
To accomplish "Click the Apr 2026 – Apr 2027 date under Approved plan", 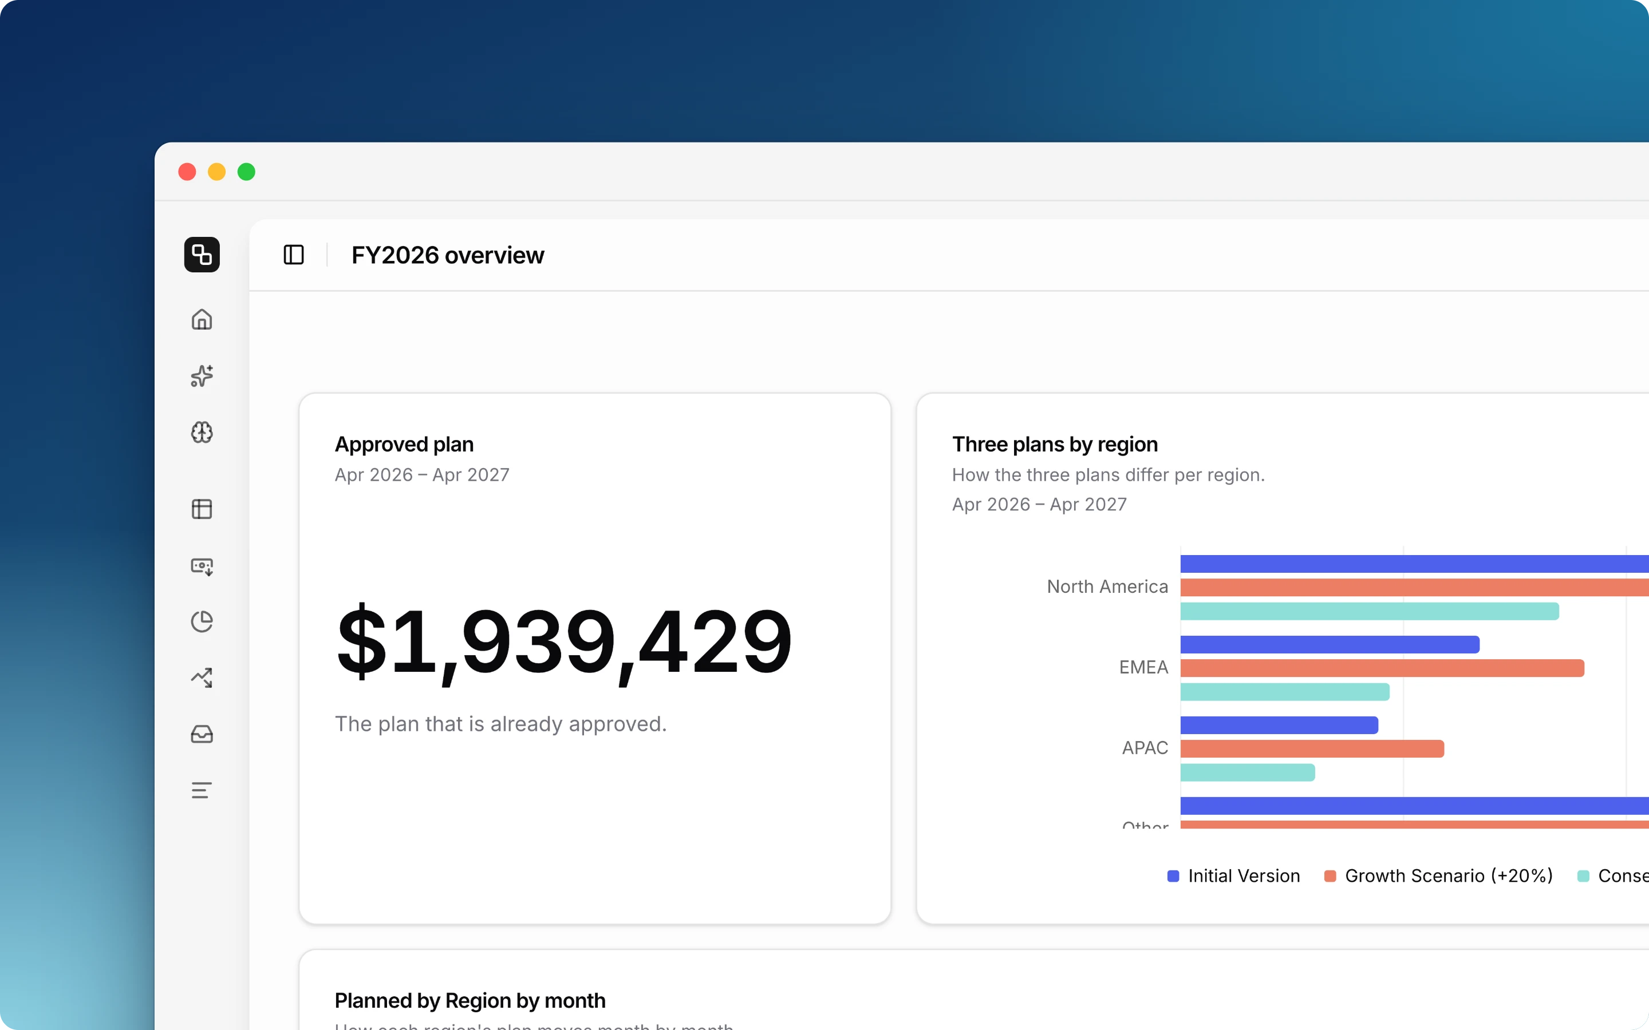I will click(422, 475).
